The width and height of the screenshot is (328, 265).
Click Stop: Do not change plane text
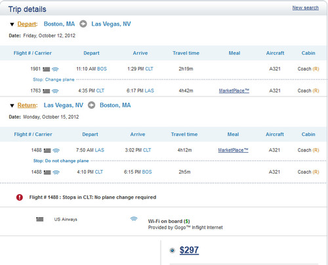click(x=61, y=161)
